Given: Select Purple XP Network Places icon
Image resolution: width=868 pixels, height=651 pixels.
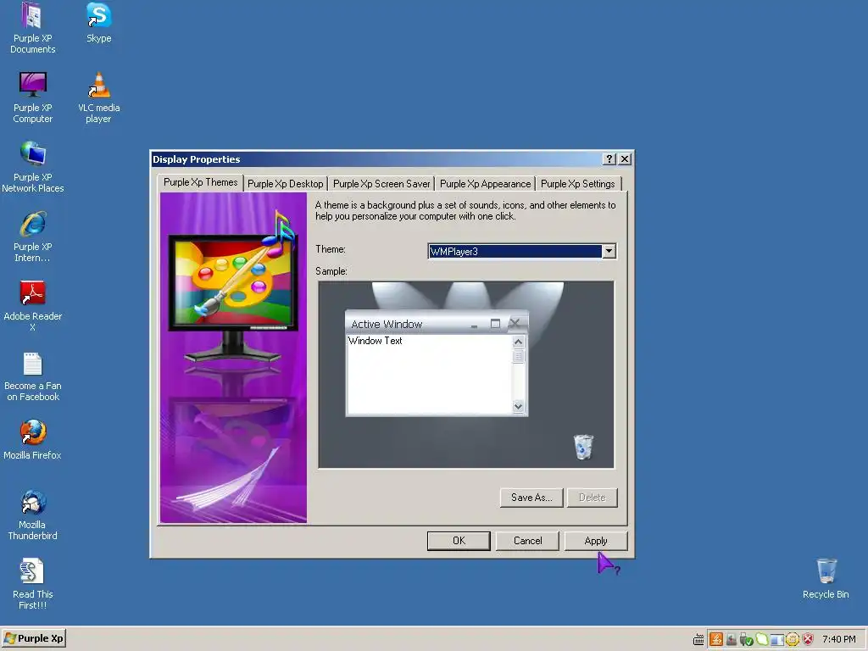Looking at the screenshot, I should (x=33, y=167).
